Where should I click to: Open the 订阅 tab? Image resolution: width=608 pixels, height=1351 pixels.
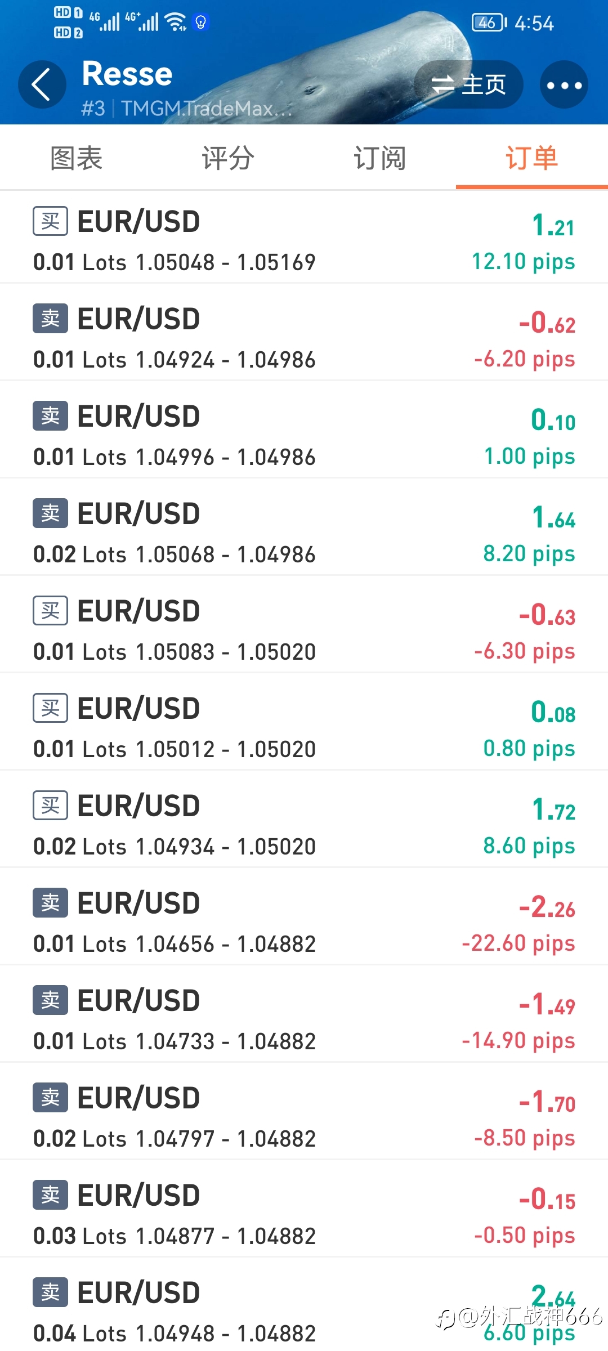pos(380,158)
